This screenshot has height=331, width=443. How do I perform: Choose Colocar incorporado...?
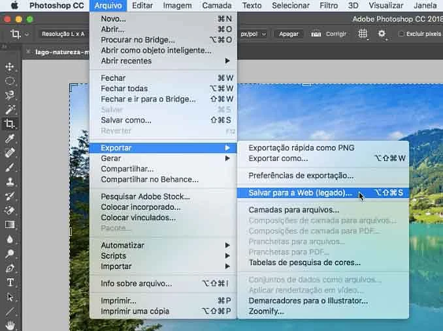point(163,207)
